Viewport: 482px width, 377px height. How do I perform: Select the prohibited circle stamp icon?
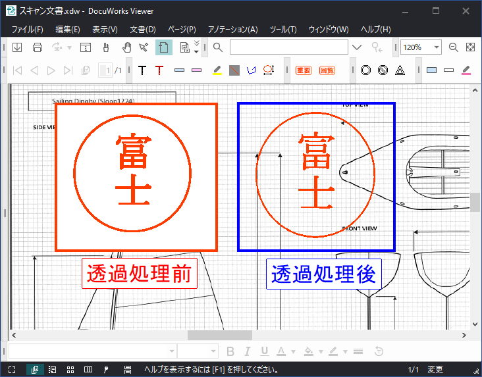pyautogui.click(x=383, y=70)
